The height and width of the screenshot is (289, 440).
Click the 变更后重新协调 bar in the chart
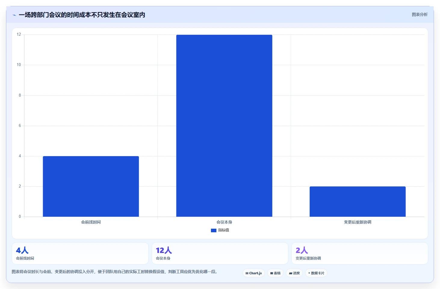[358, 202]
